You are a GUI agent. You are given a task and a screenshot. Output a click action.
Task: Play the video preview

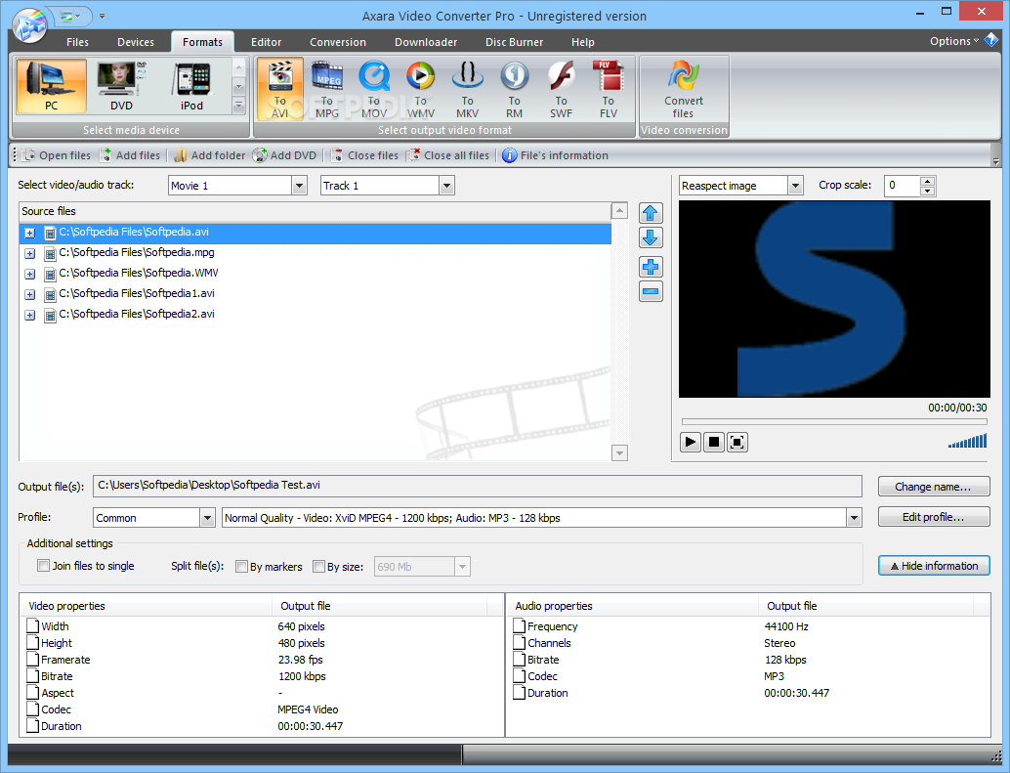point(691,442)
